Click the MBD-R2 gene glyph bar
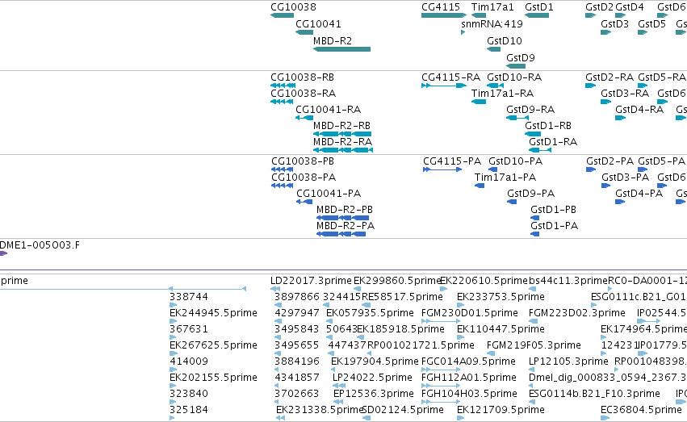The height and width of the screenshot is (422, 687). (341, 49)
